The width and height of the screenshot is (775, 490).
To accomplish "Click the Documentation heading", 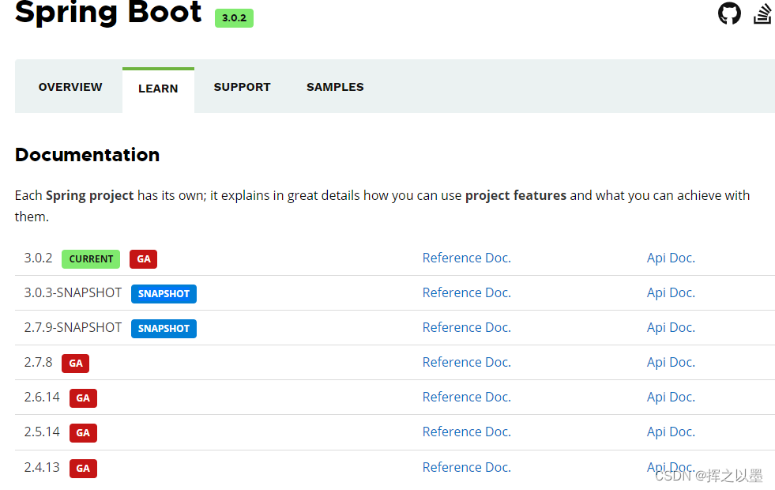I will coord(88,155).
